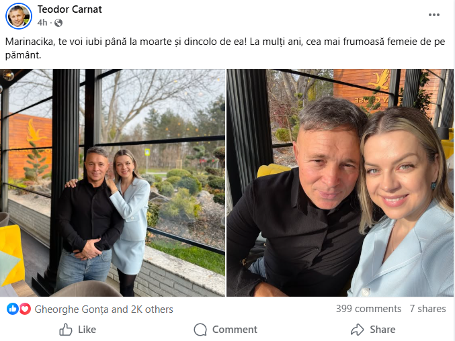The height and width of the screenshot is (341, 455).
Task: View the 7 shares list
Action: (x=427, y=309)
